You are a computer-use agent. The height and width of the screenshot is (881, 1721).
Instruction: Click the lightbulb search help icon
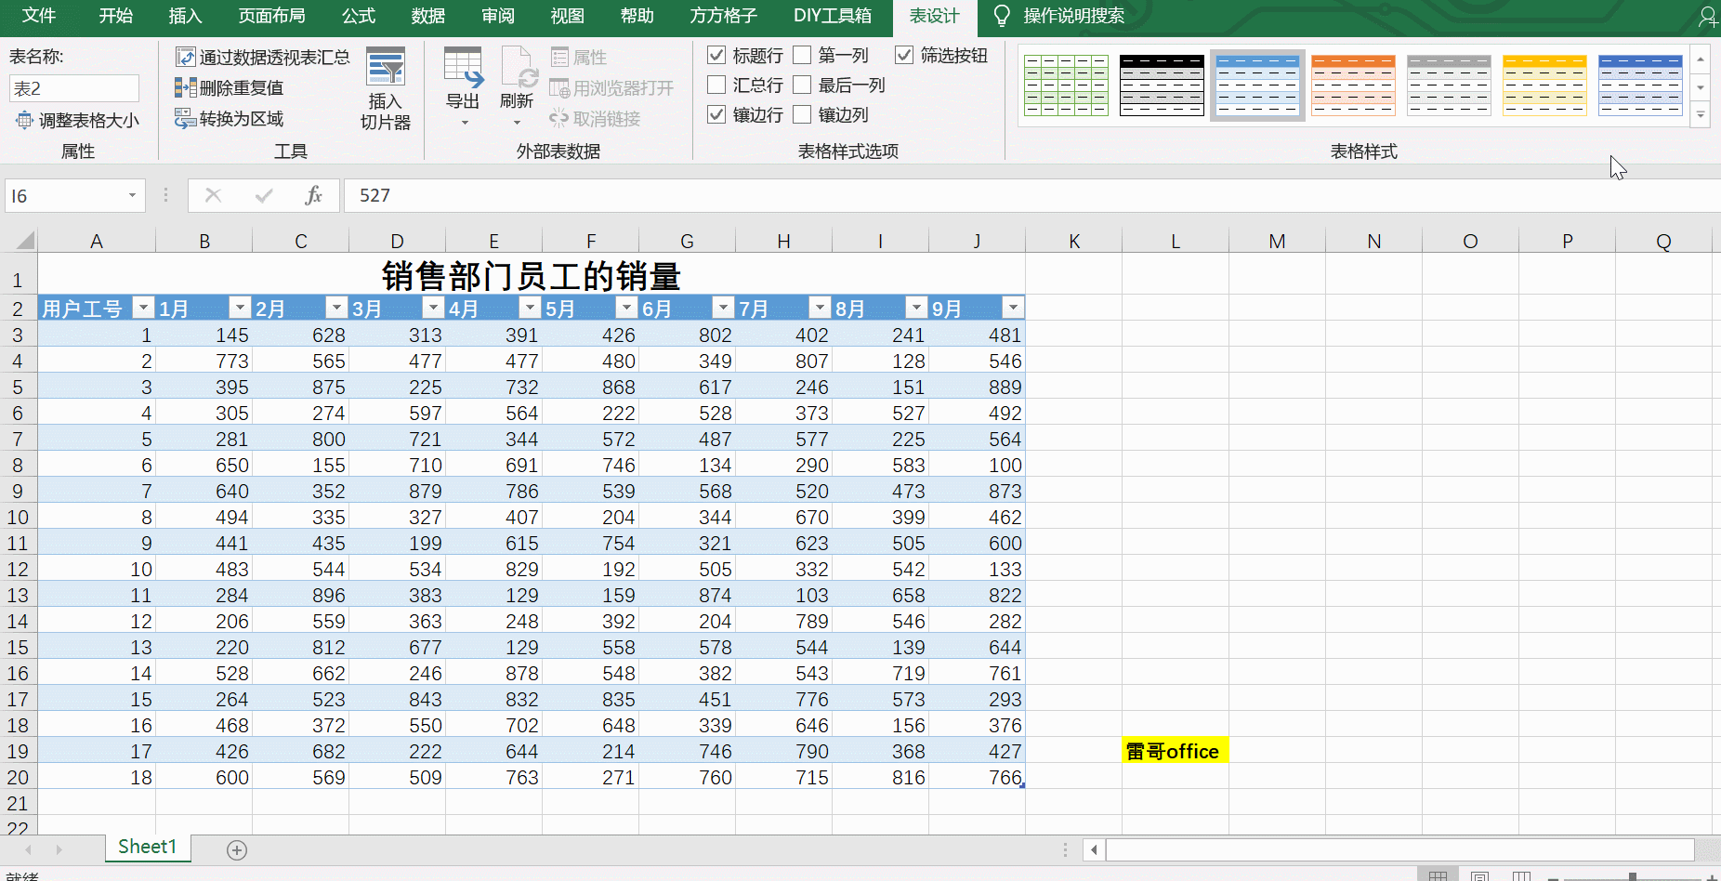[x=1002, y=16]
